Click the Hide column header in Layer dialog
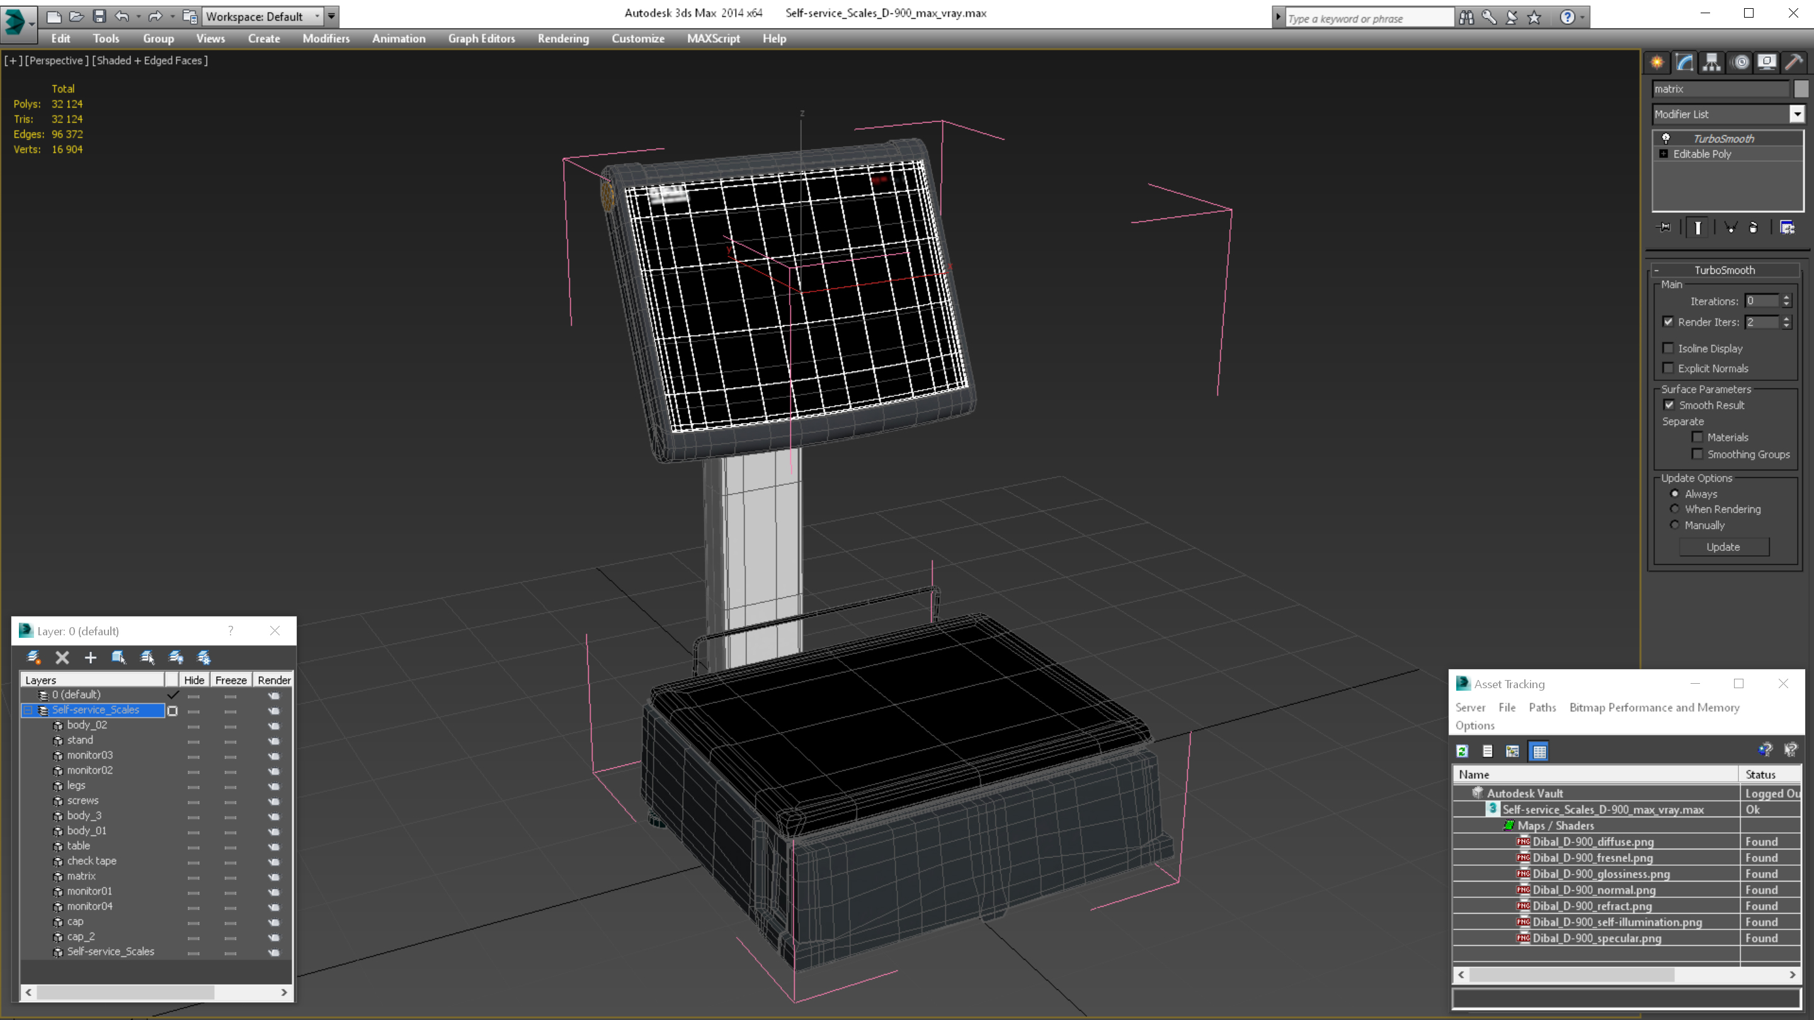Viewport: 1814px width, 1020px height. (x=193, y=680)
